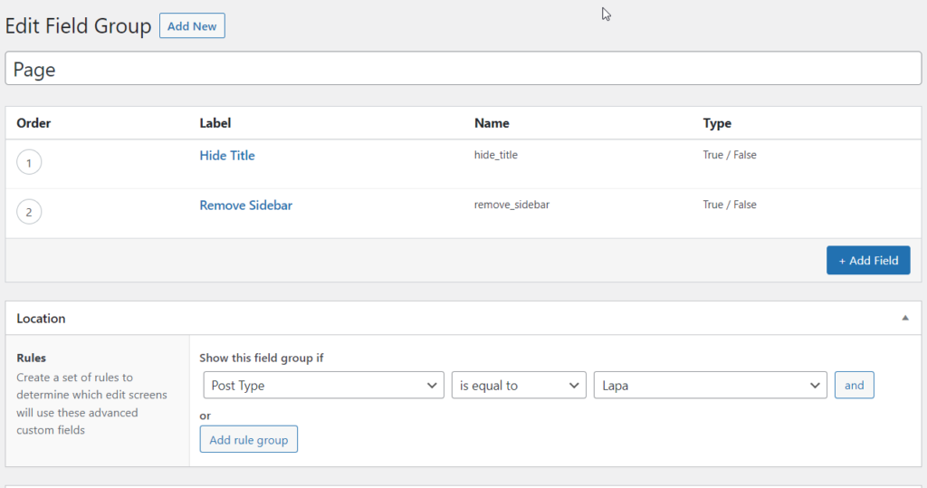Click the Label column header
The height and width of the screenshot is (488, 927).
point(215,123)
